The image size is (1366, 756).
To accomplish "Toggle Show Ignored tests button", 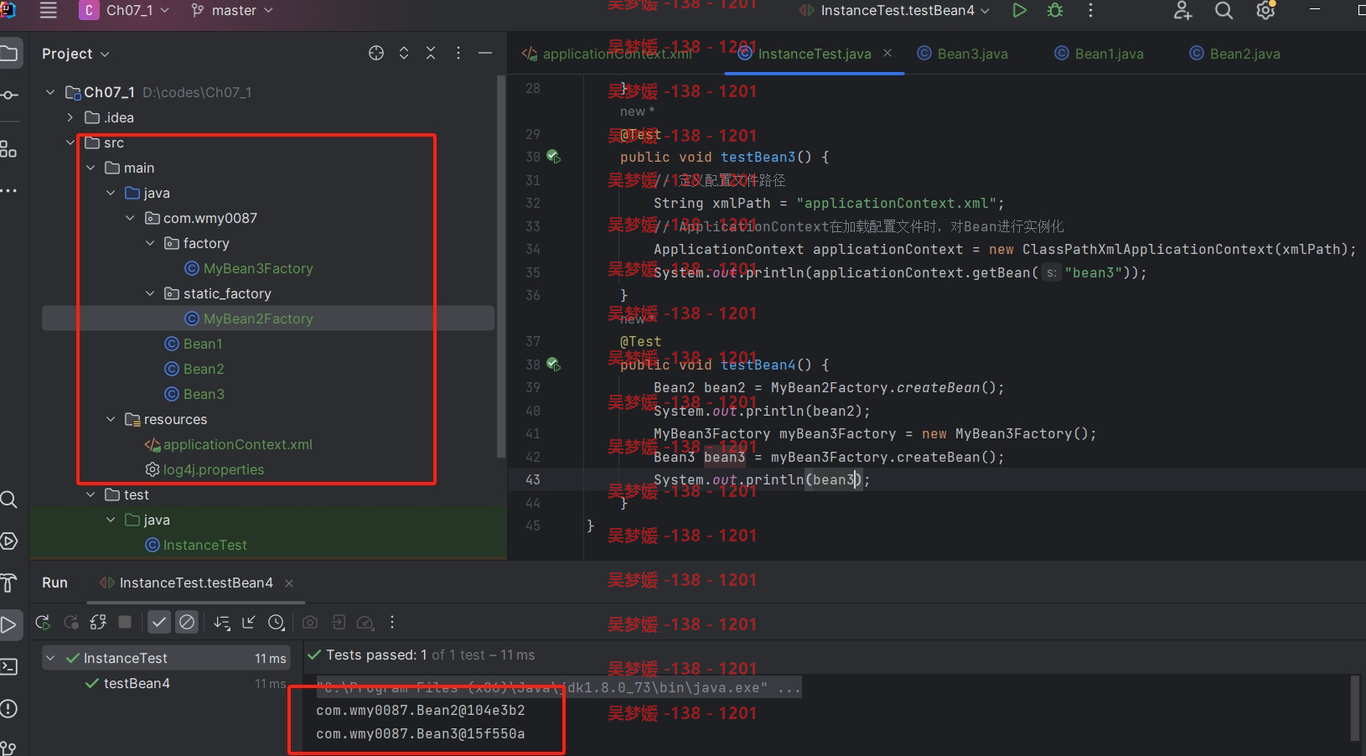I will pos(187,622).
